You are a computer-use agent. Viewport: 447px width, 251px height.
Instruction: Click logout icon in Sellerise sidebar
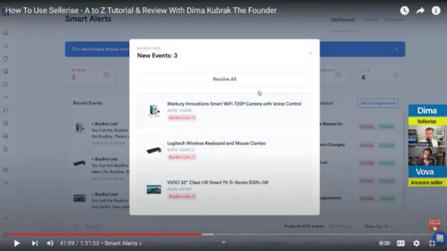coord(6,183)
